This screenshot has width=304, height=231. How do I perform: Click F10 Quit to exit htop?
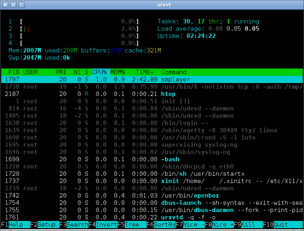point(282,225)
